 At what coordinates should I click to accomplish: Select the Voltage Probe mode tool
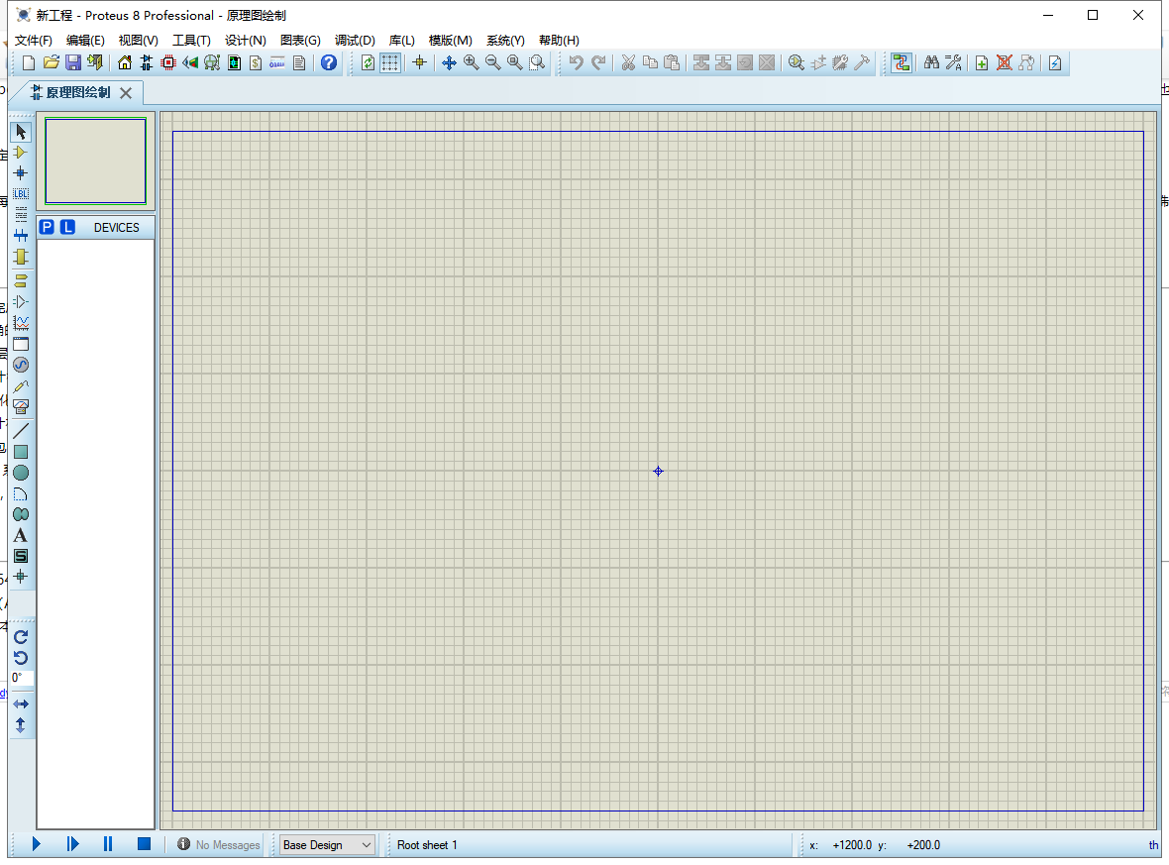pyautogui.click(x=21, y=386)
